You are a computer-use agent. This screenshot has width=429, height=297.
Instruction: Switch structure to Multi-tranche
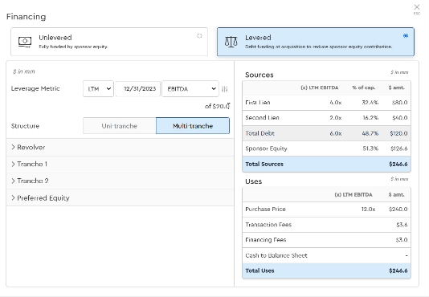193,126
